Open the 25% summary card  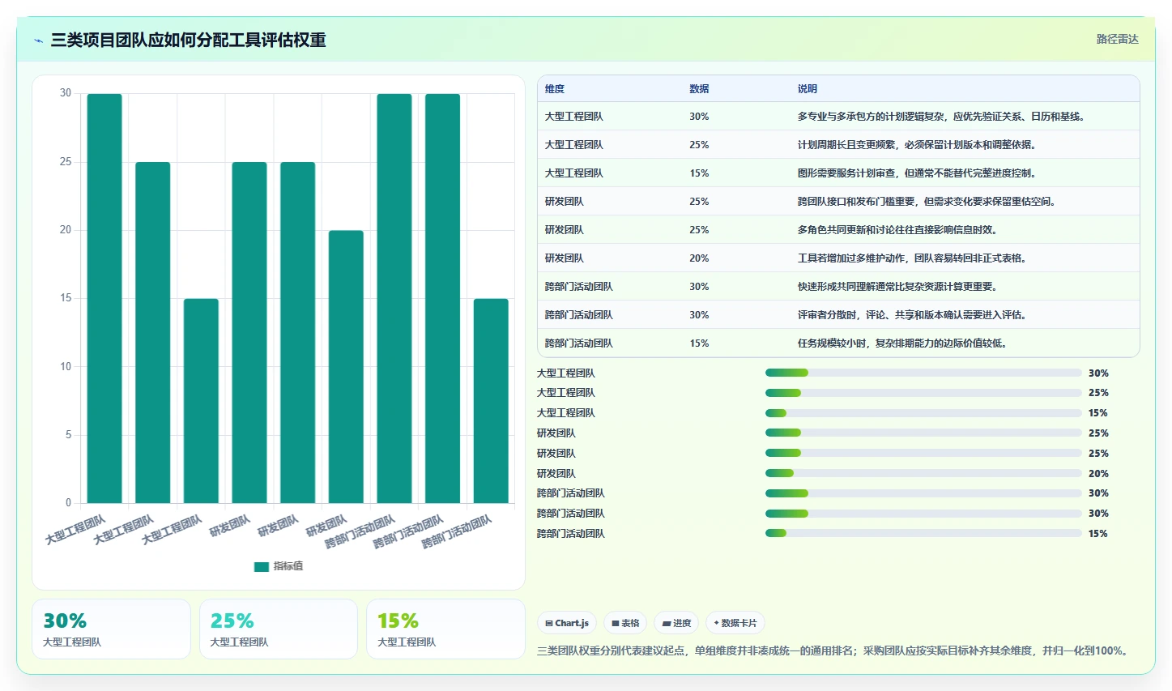(x=279, y=629)
